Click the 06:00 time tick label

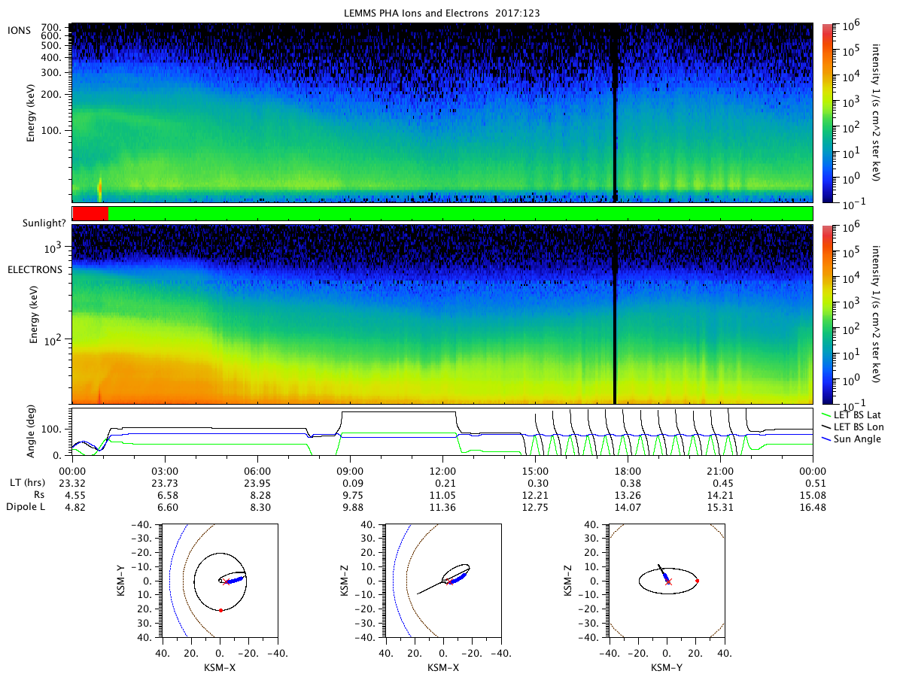point(257,470)
